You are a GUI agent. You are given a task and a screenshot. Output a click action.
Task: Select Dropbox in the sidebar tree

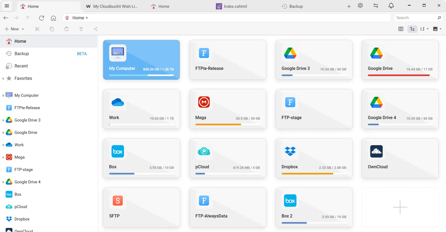coord(49,219)
